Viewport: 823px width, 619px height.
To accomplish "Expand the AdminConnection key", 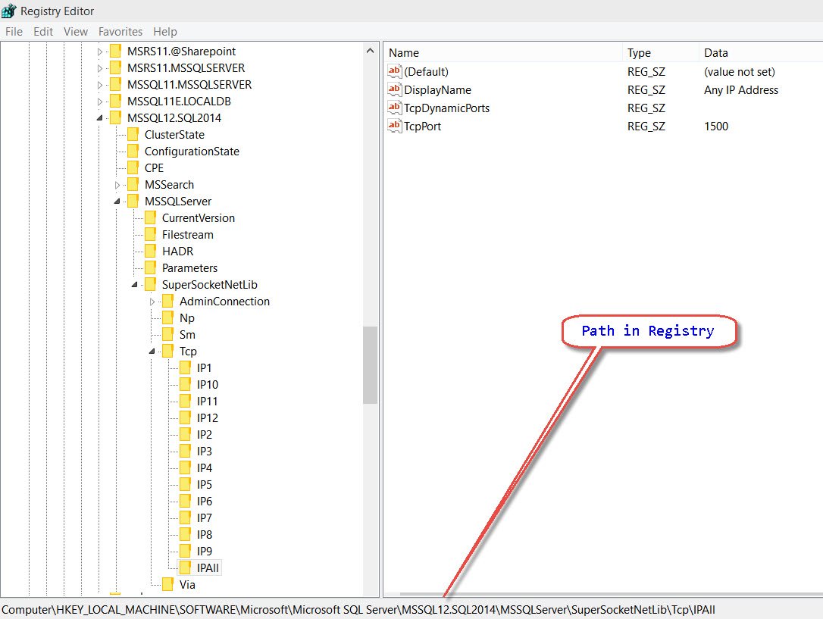I will click(x=152, y=302).
